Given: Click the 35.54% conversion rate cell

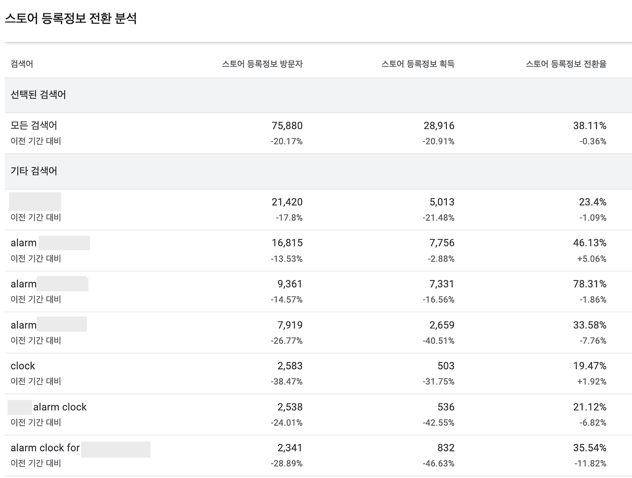Looking at the screenshot, I should [590, 448].
